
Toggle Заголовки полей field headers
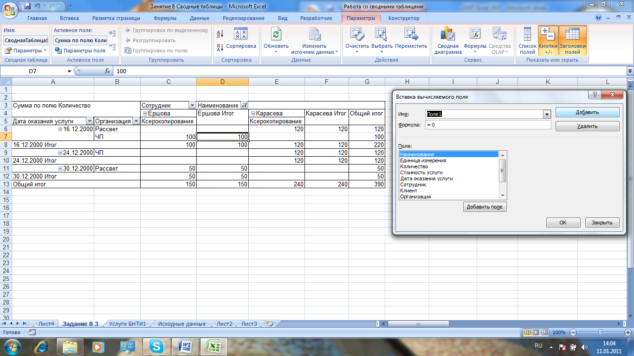(x=572, y=40)
